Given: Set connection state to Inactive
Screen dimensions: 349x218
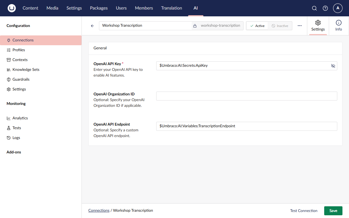Looking at the screenshot, I should 280,26.
